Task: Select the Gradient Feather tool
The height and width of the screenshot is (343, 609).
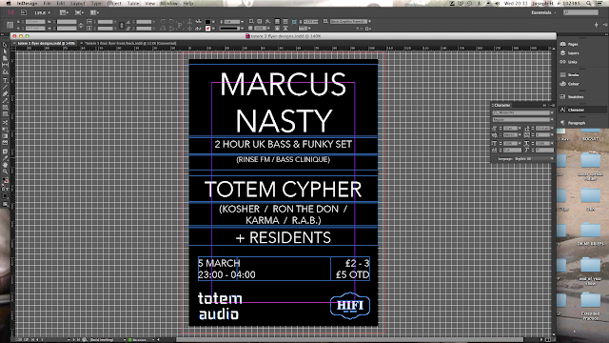Action: click(5, 143)
